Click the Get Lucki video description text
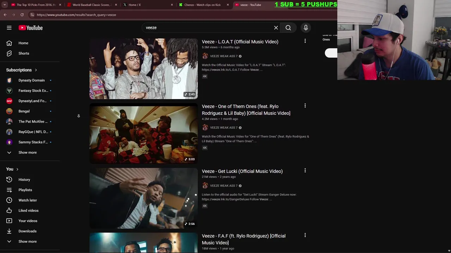The image size is (451, 253). (x=249, y=197)
